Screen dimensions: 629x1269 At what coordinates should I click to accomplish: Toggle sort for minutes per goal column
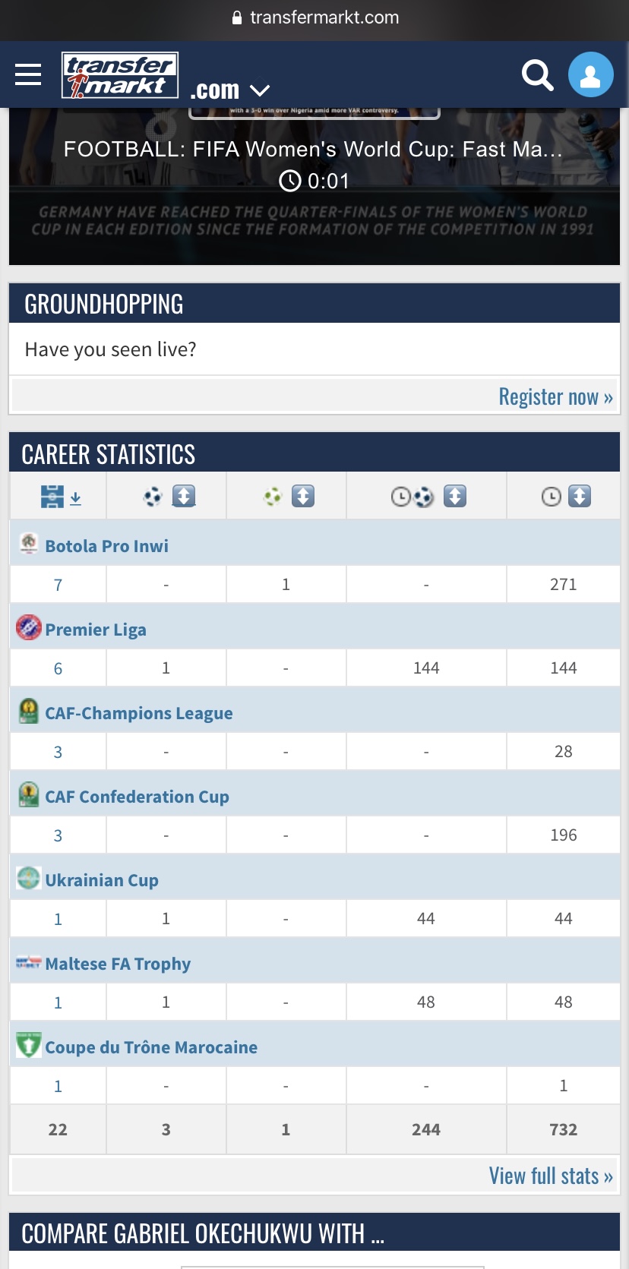[455, 497]
